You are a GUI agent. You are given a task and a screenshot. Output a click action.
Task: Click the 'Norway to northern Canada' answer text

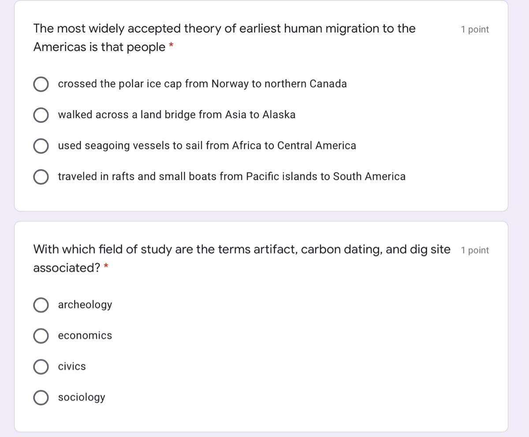279,84
